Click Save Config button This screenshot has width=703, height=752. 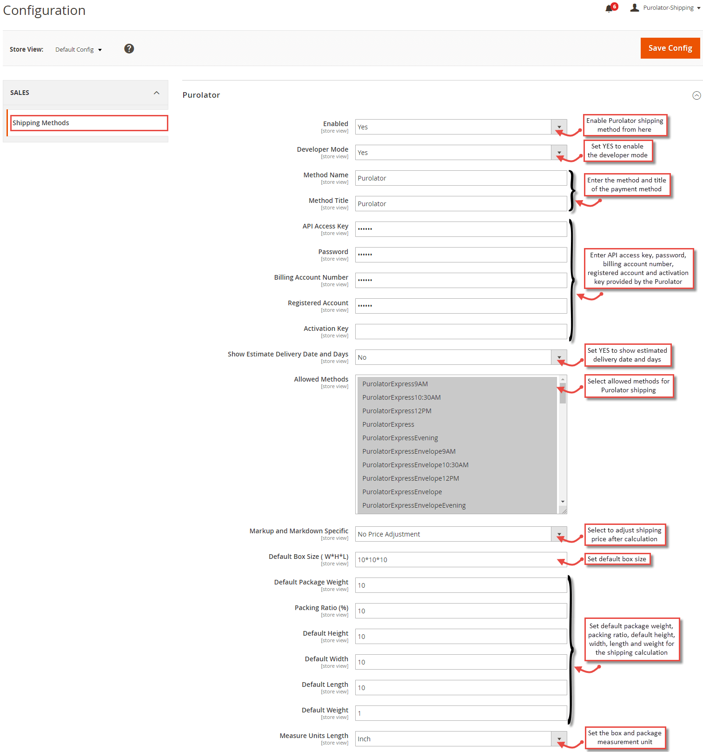tap(670, 48)
